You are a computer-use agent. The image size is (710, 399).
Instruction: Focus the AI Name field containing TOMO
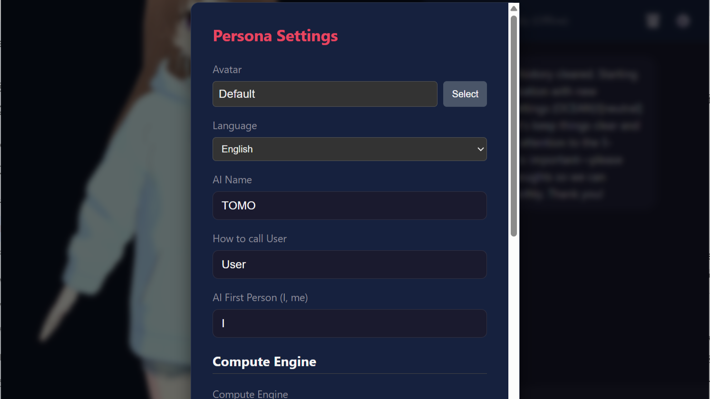click(349, 206)
